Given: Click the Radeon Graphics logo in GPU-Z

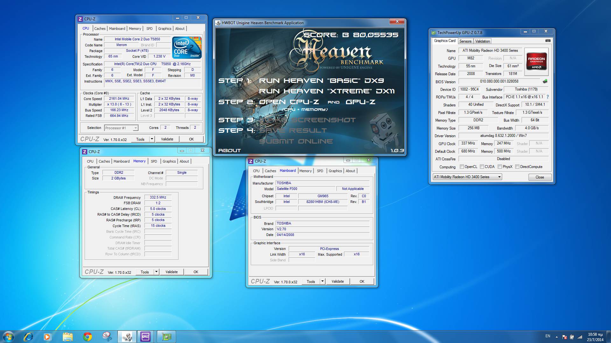Looking at the screenshot, I should [x=537, y=61].
